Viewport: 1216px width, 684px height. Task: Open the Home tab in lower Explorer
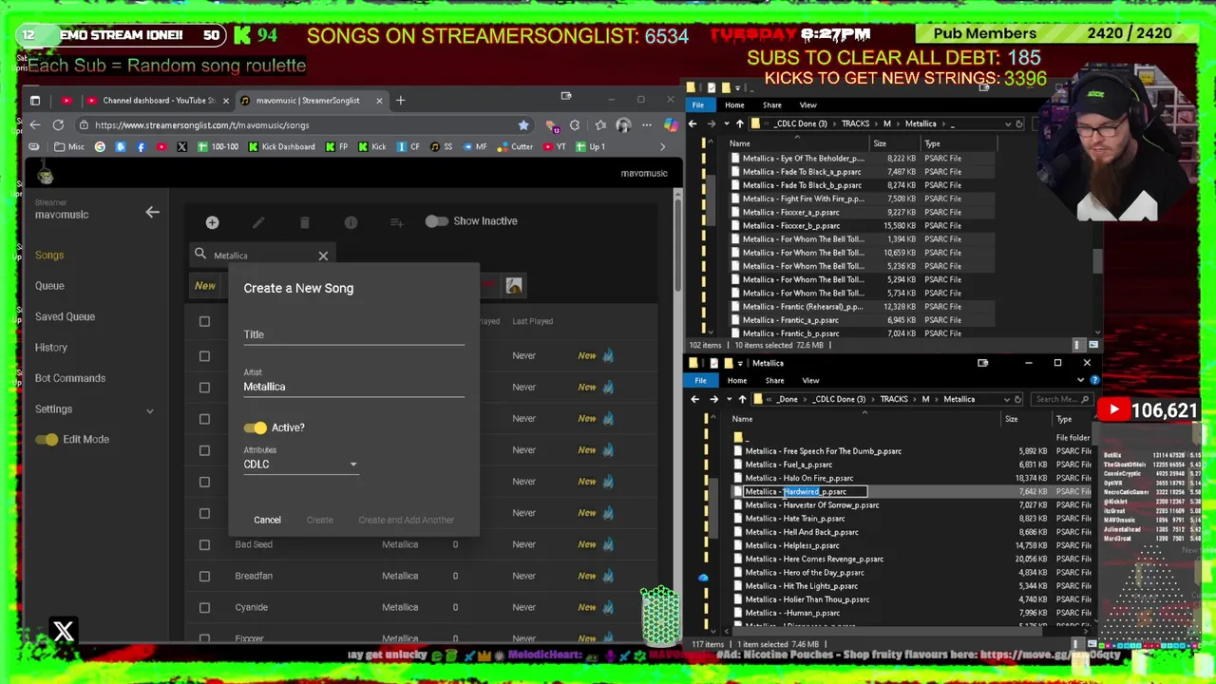tap(736, 380)
